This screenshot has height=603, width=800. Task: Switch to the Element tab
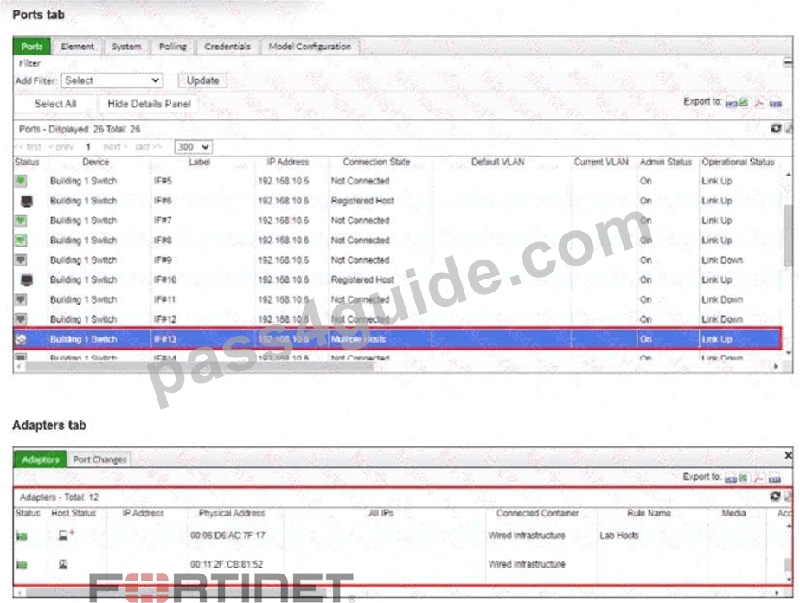[78, 47]
